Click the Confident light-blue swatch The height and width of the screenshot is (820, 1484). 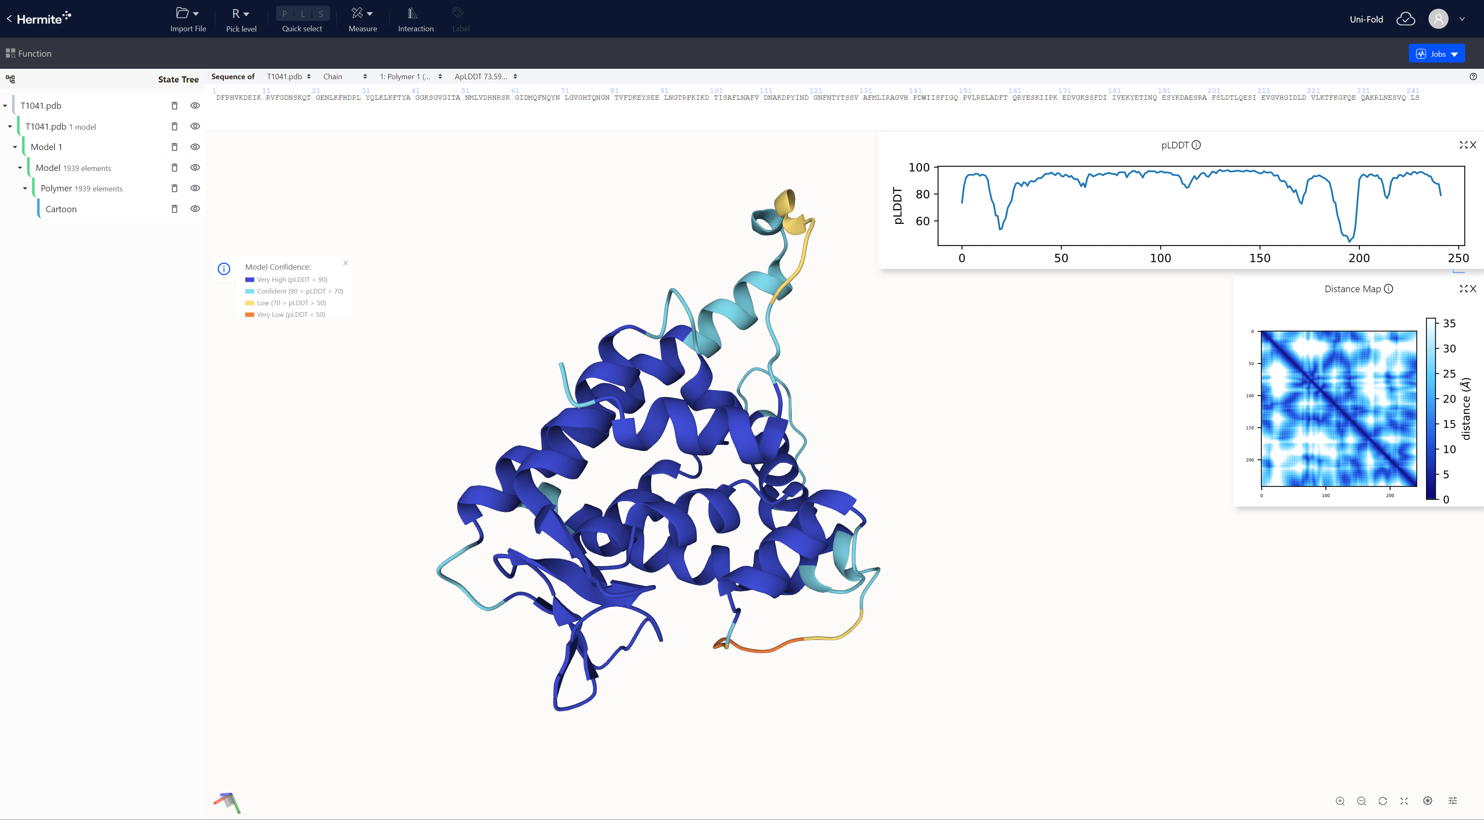[x=249, y=291]
